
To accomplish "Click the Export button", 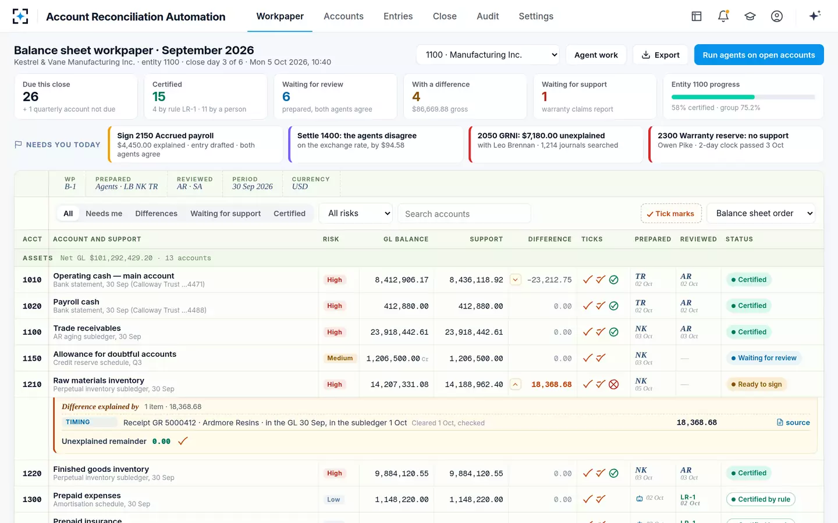I will (x=661, y=55).
